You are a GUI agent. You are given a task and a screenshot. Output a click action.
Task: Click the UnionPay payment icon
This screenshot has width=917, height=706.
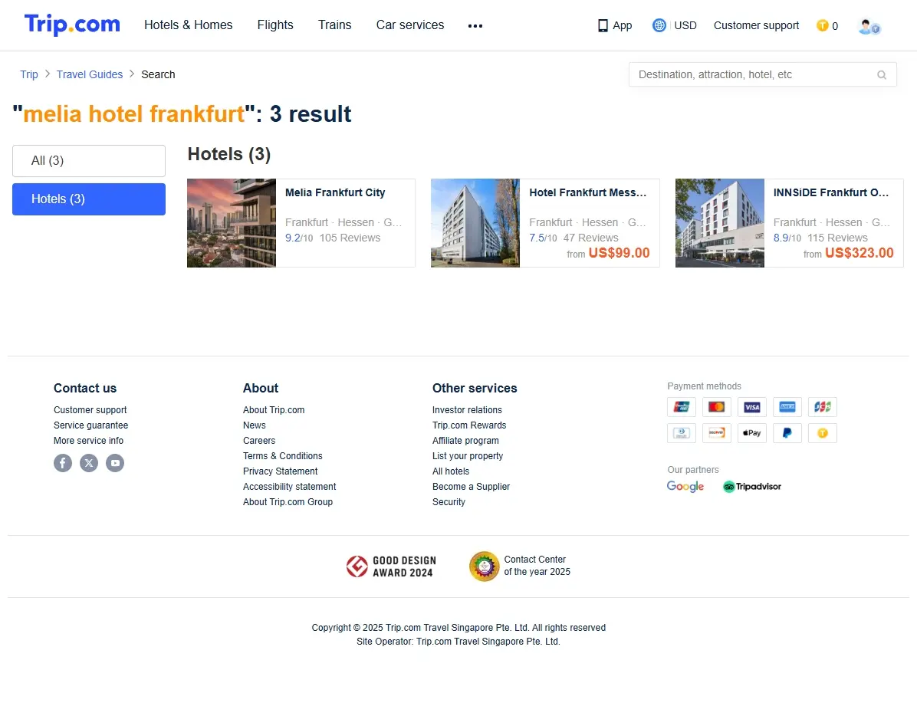click(x=682, y=406)
